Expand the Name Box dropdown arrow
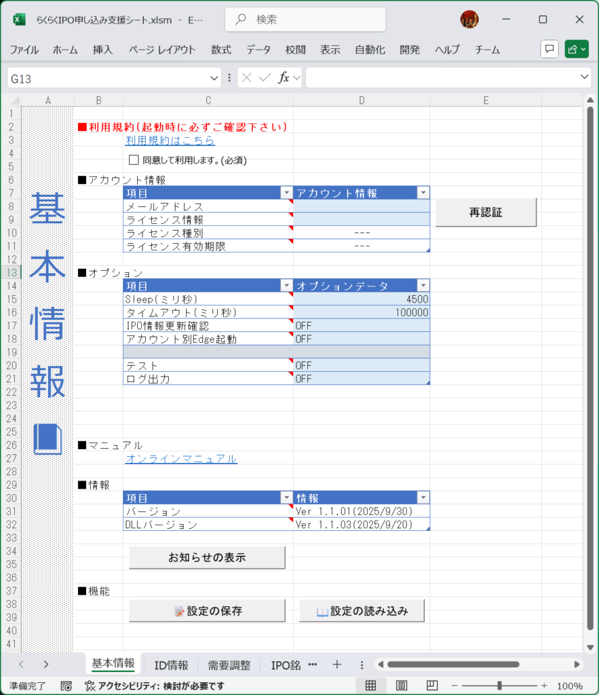Image resolution: width=599 pixels, height=695 pixels. (215, 78)
